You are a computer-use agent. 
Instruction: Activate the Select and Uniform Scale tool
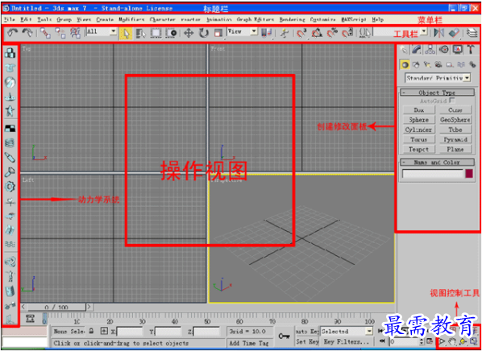(x=218, y=33)
